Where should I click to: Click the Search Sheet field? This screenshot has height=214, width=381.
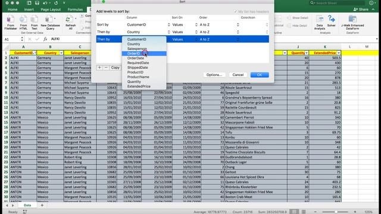click(336, 3)
